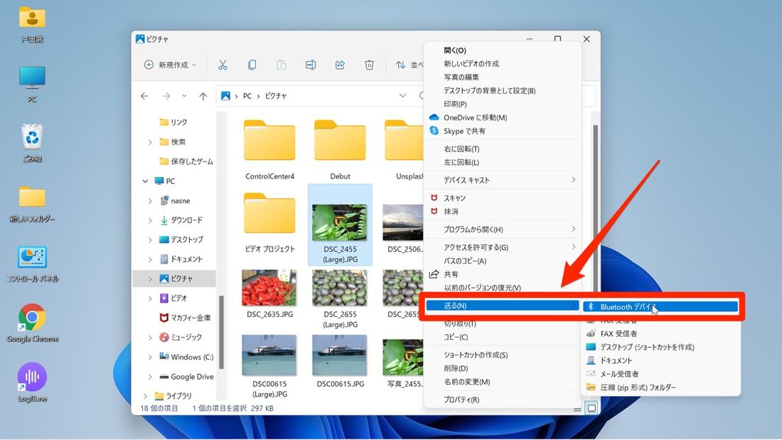Viewport: 782px width, 440px height.
Task: Go up one level with up arrow
Action: pyautogui.click(x=203, y=96)
